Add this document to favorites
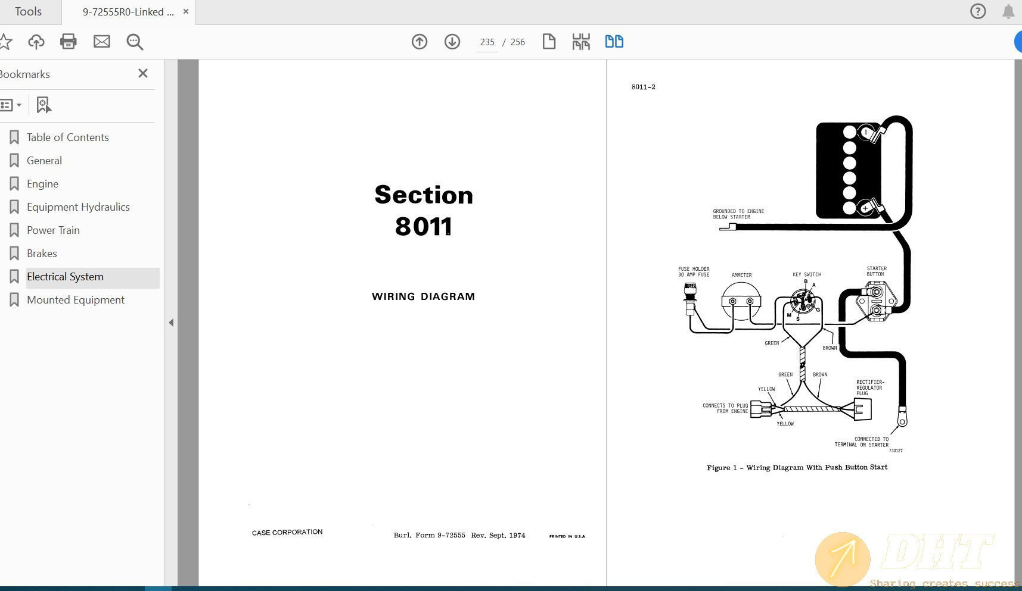 click(6, 41)
